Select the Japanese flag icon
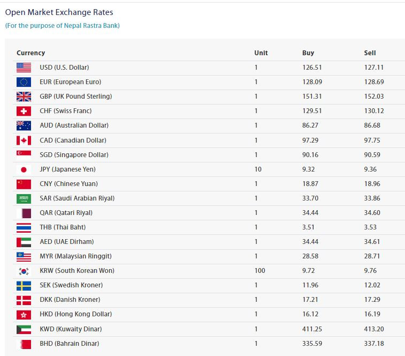This screenshot has height=356, width=405. pyautogui.click(x=24, y=169)
